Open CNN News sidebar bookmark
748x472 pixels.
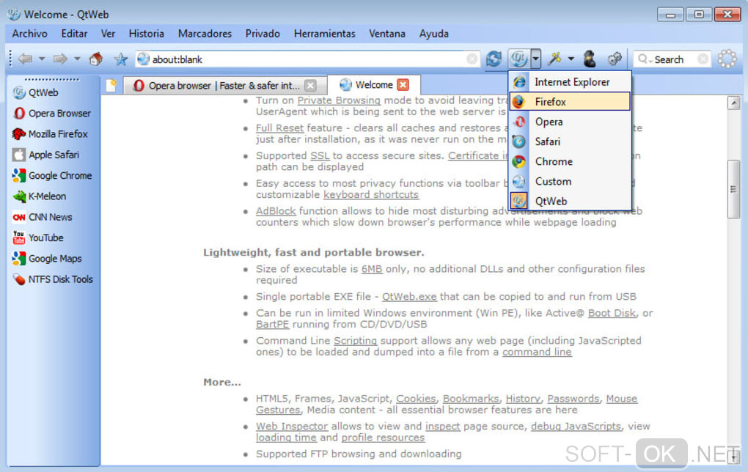43,217
